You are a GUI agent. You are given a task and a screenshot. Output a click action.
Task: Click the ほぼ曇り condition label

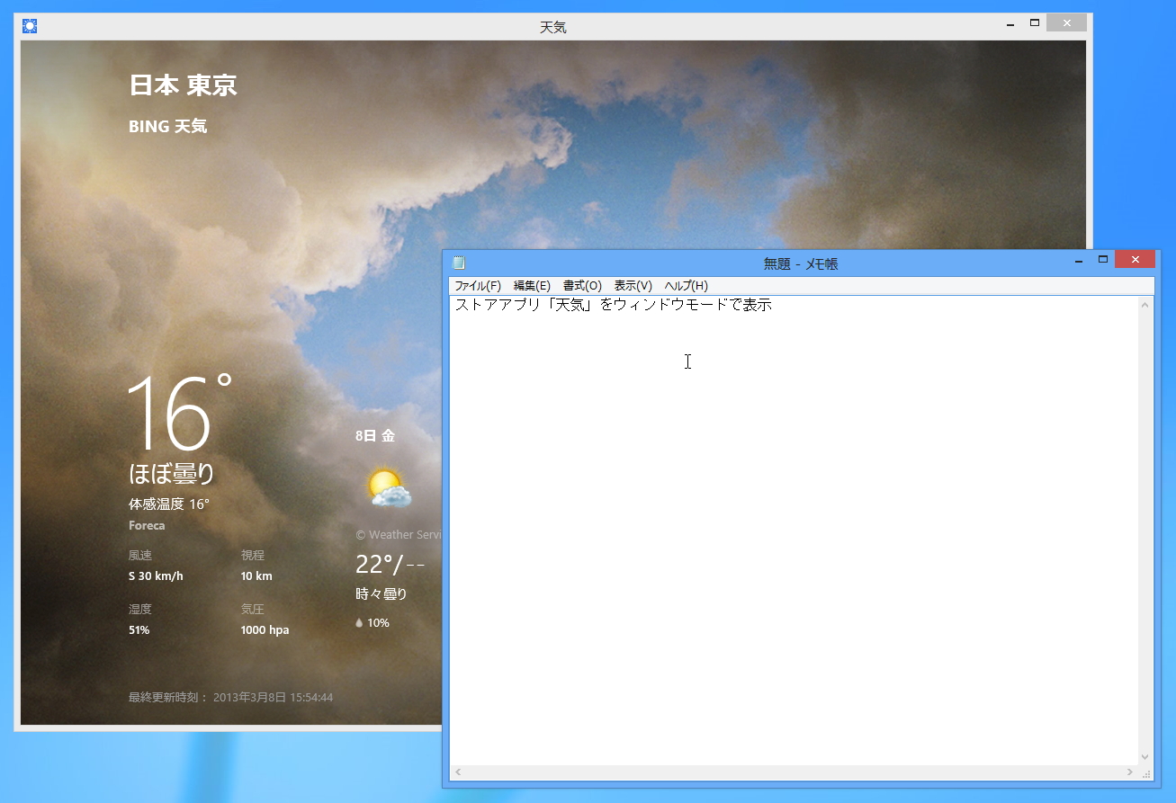(x=171, y=474)
